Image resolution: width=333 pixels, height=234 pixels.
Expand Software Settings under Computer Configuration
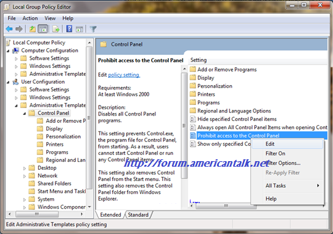click(16, 59)
